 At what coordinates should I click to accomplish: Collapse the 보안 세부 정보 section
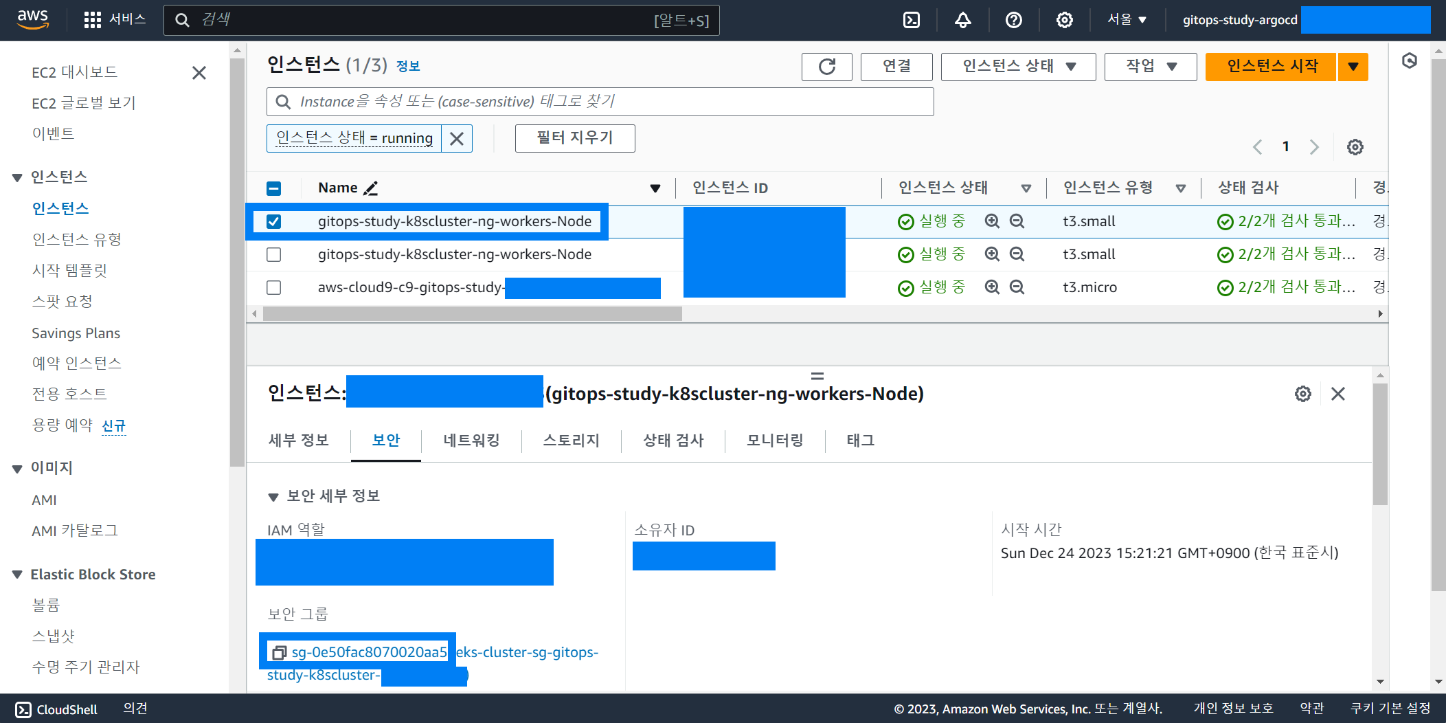coord(273,497)
